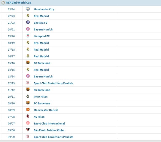The image size is (161, 142).
Task: Select the 99/00 season cell
Action: coord(11,137)
